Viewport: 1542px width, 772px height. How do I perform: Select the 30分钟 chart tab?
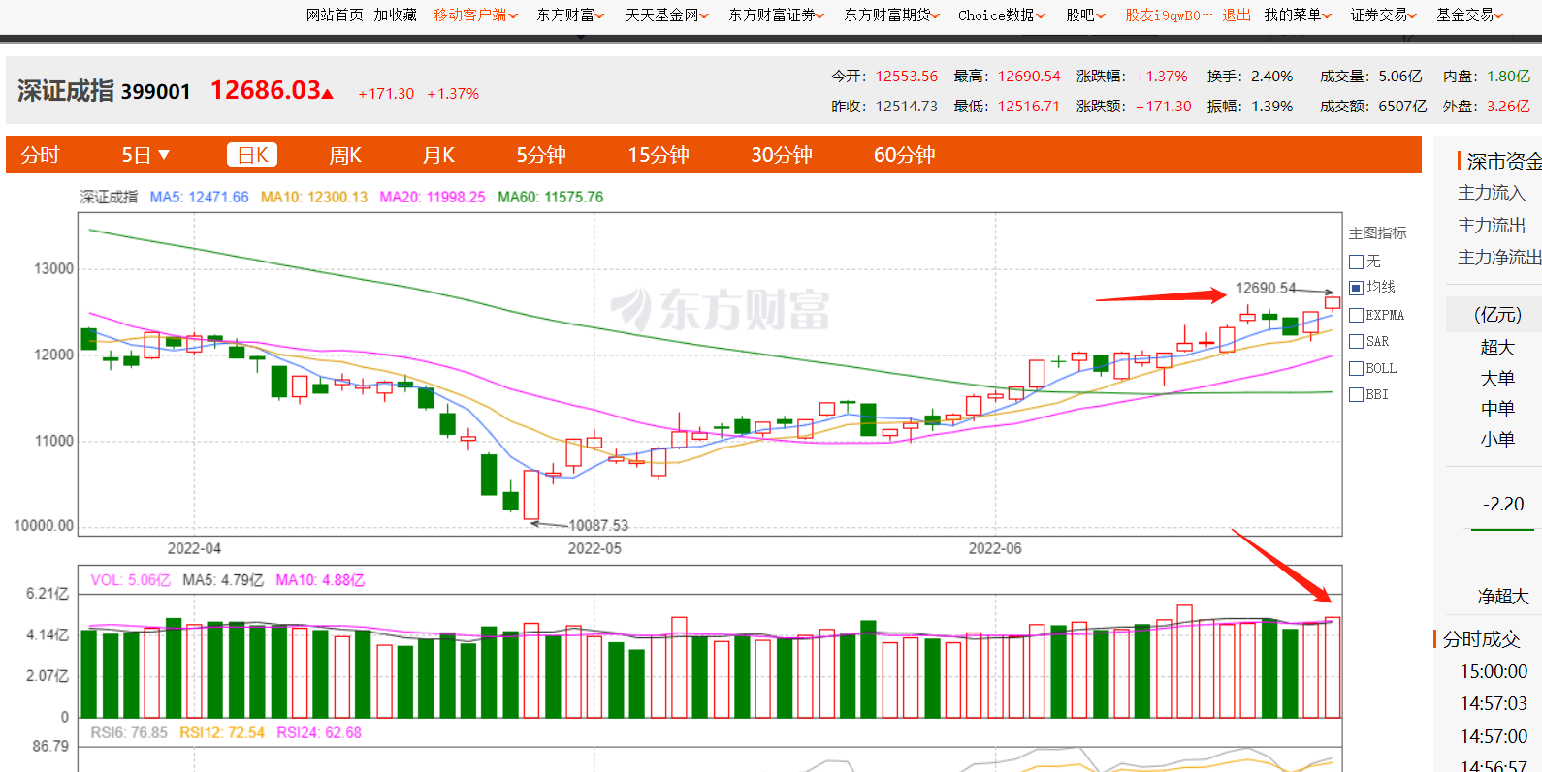(x=782, y=155)
